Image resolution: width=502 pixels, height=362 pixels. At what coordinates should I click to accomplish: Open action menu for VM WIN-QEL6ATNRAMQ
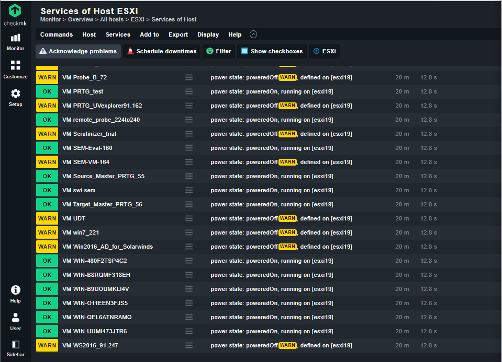[189, 317]
